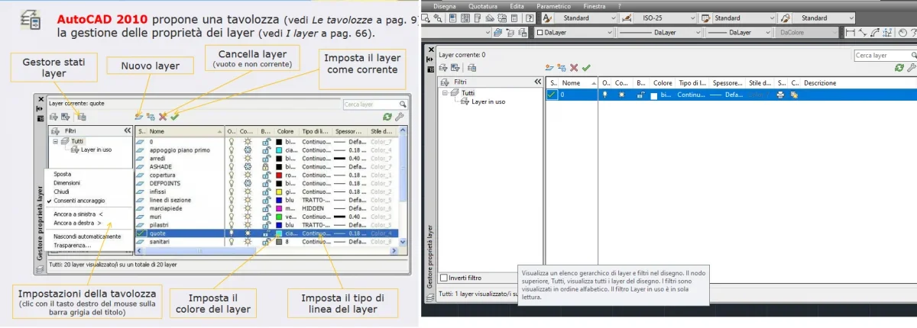Image resolution: width=917 pixels, height=328 pixels.
Task: Click help question-mark toolbar icon
Action: click(530, 18)
